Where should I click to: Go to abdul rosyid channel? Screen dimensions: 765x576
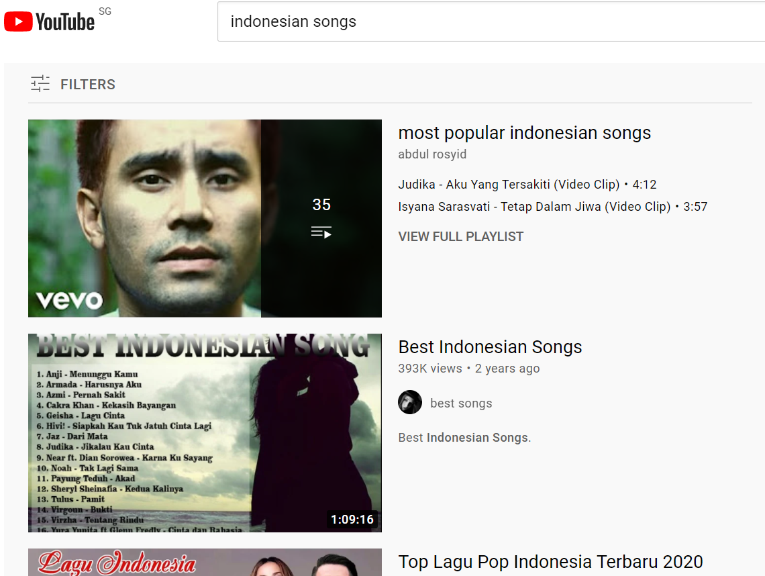[432, 154]
